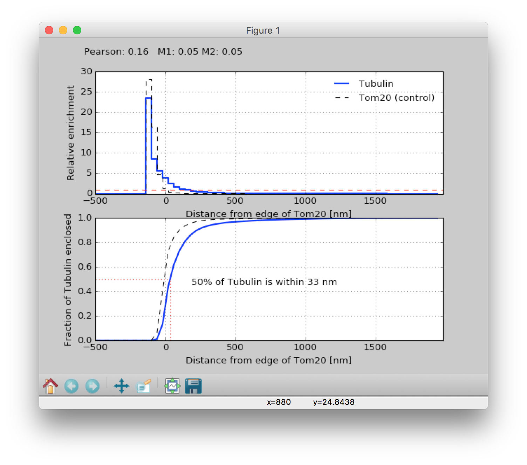Click the 'Fraction of Tubulin enclosed' axis label
Viewport: 527px width, 465px height.
(68, 280)
